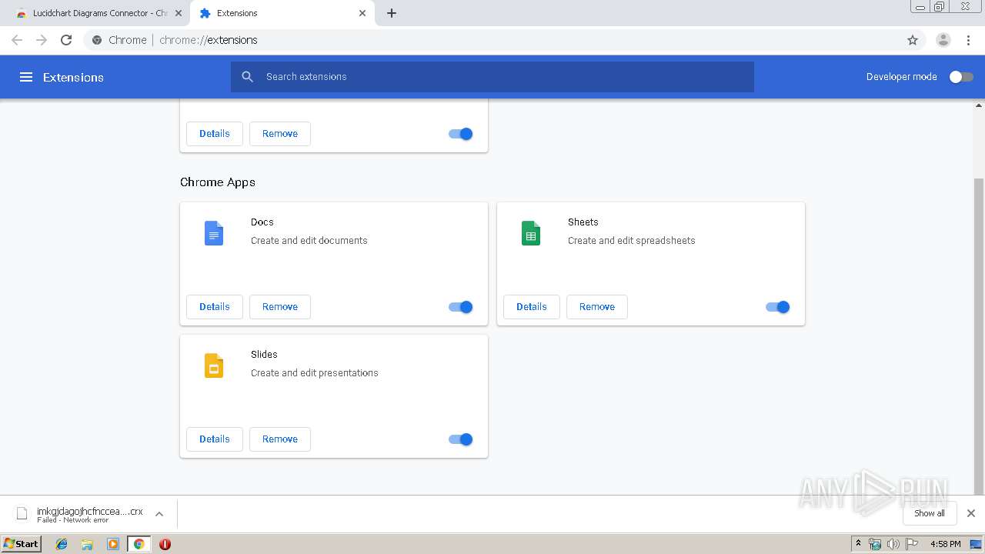Show hidden system tray icons

[x=858, y=544]
